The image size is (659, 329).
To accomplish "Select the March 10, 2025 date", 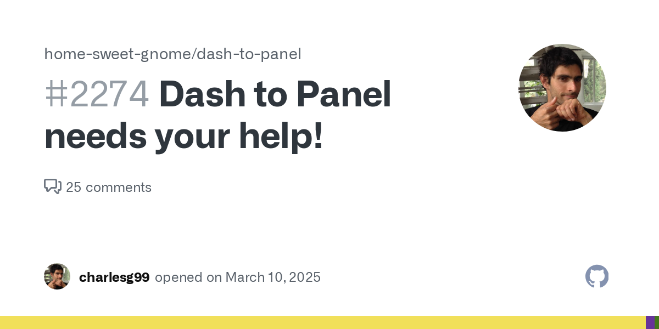I will click(273, 277).
